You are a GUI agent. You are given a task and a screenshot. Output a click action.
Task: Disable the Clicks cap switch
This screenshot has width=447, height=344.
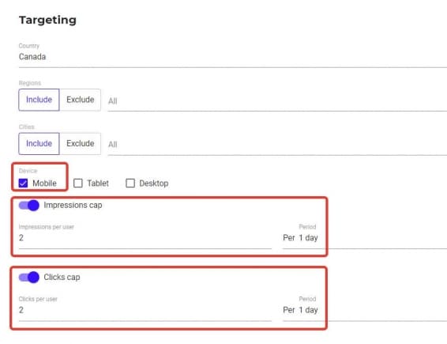(x=28, y=278)
